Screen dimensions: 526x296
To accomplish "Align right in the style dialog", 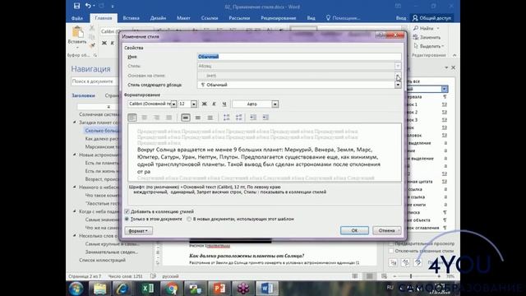I will pos(156,118).
